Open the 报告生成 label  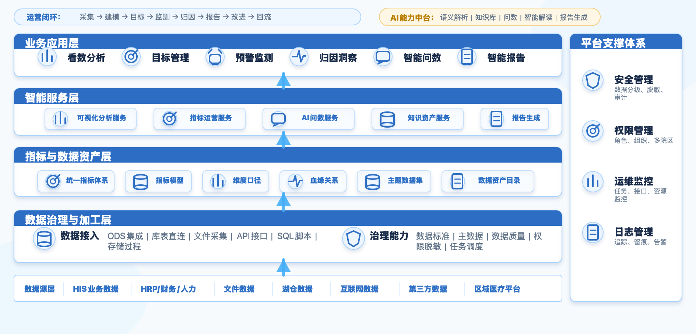coord(526,118)
